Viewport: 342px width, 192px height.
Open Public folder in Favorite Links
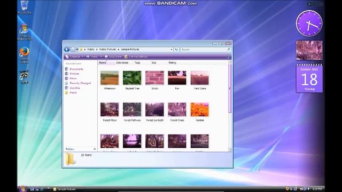(x=71, y=93)
